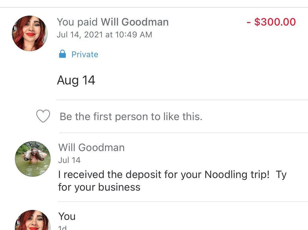
Task: Tap your avatar beside the bottom comment
Action: point(33,220)
